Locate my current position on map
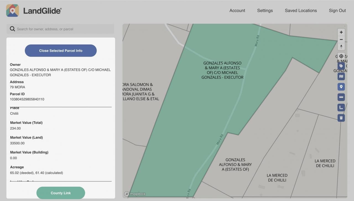Image resolution: width=354 pixels, height=201 pixels. click(341, 56)
